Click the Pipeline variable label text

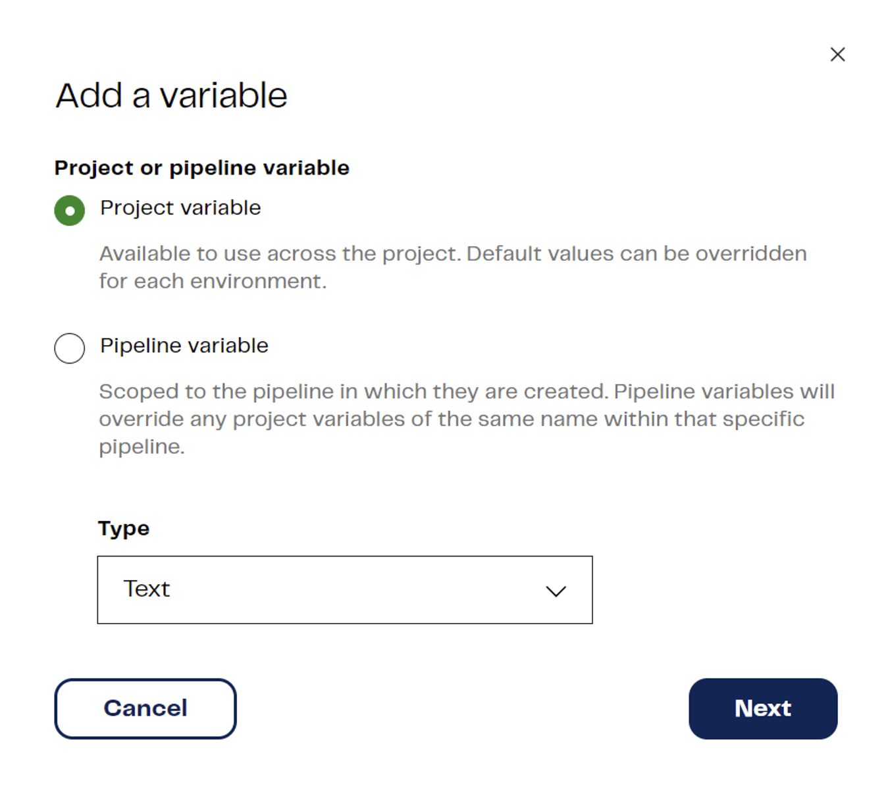(184, 345)
